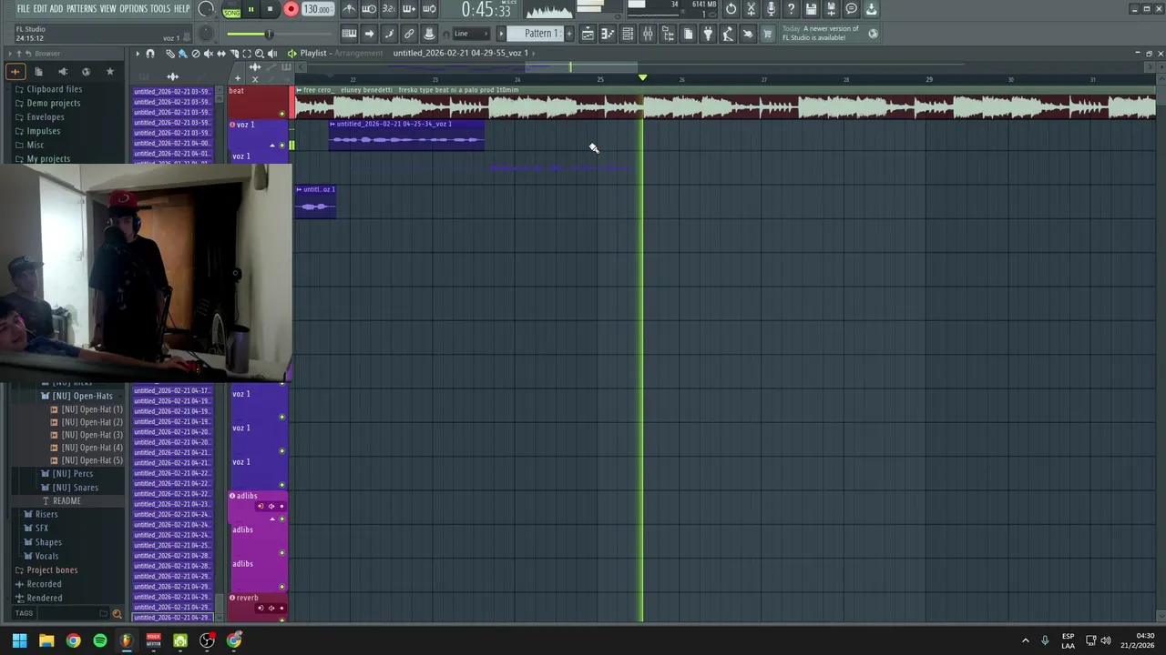Open the tempo tapper icon

click(728, 34)
